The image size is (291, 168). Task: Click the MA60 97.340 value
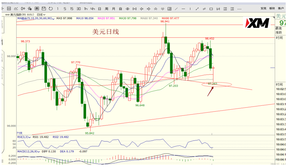[x=149, y=18]
